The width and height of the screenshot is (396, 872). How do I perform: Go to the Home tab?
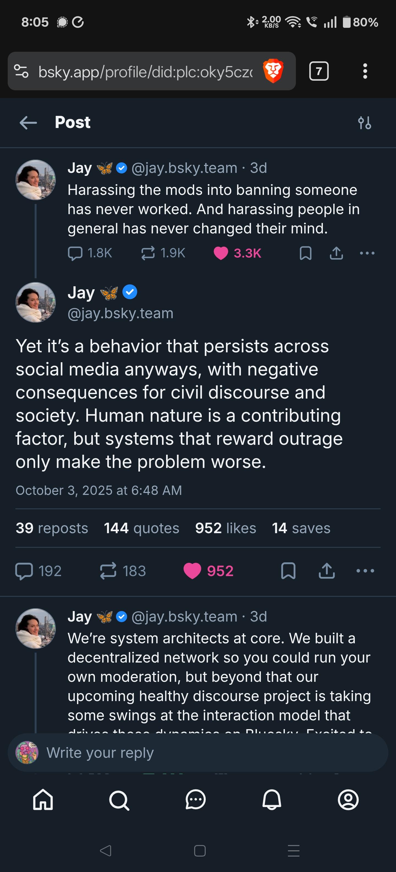(43, 800)
